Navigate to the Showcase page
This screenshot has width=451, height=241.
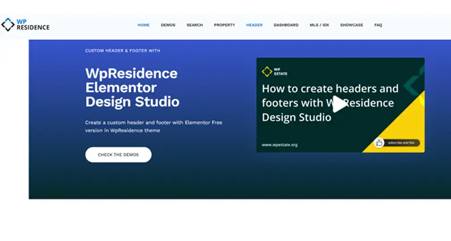(x=352, y=25)
